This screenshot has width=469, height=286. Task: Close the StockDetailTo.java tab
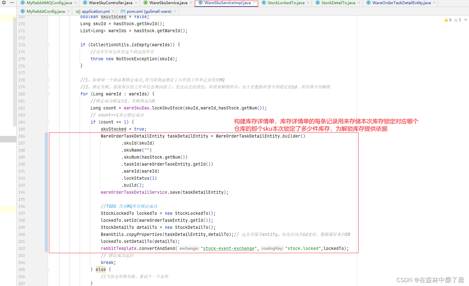(x=359, y=3)
